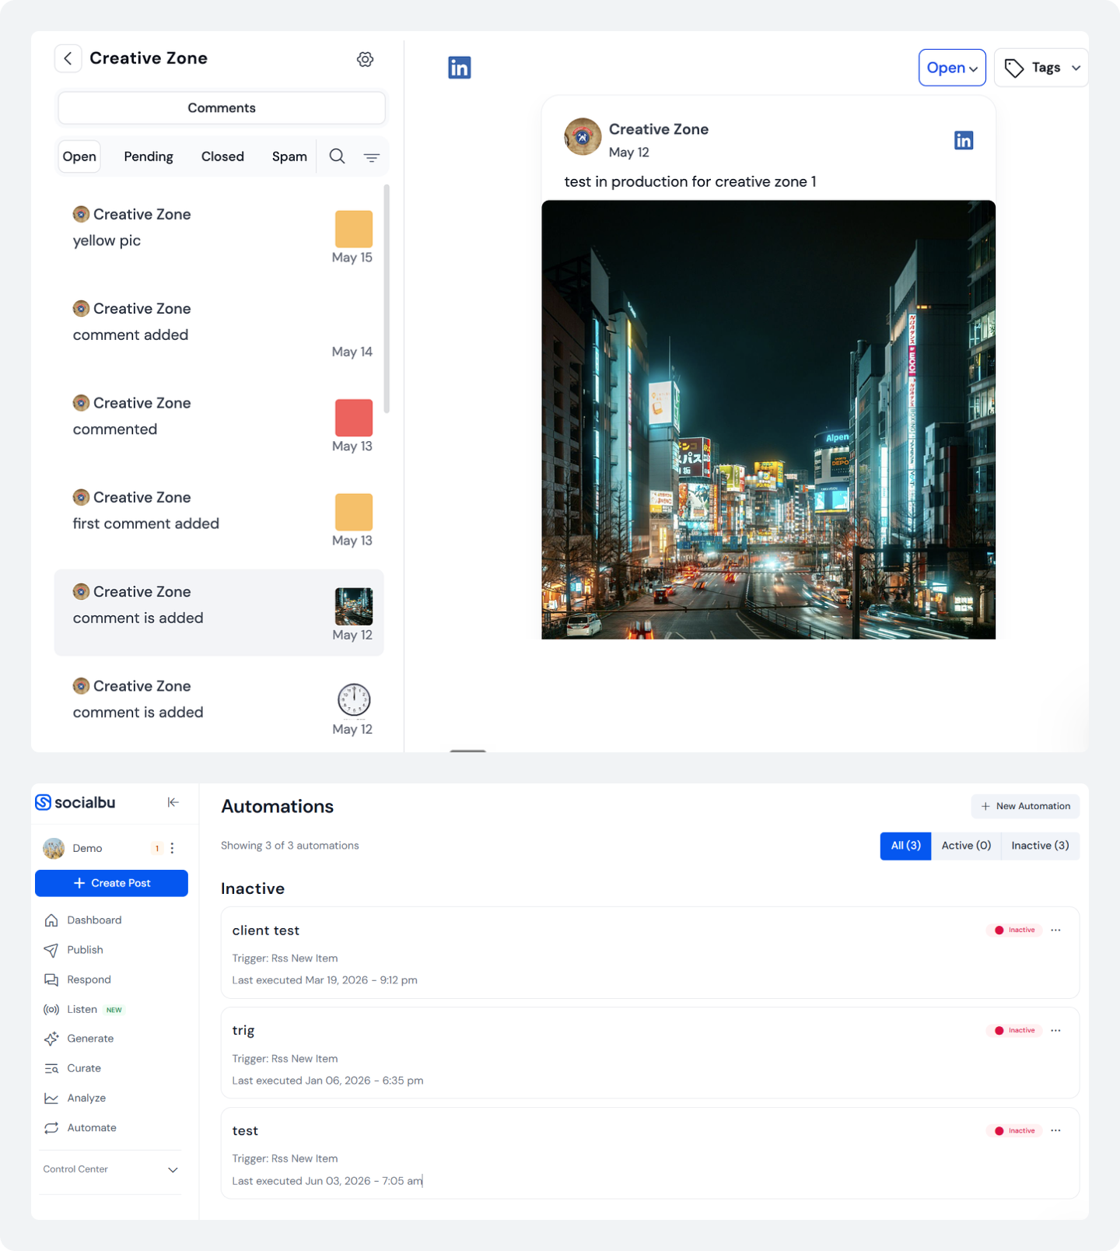Click Creative Zone avatar in post card
1120x1251 pixels.
[x=583, y=137]
